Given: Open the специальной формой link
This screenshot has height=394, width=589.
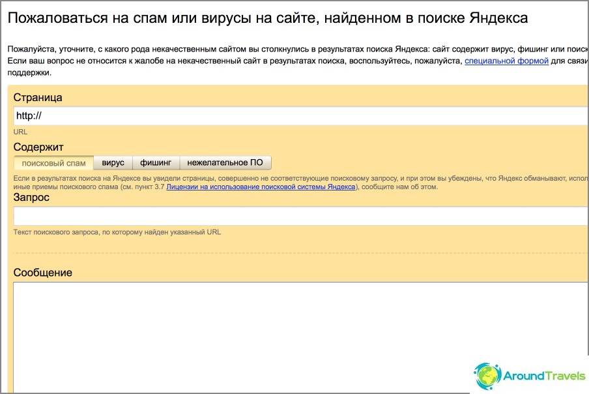Looking at the screenshot, I should pos(506,61).
